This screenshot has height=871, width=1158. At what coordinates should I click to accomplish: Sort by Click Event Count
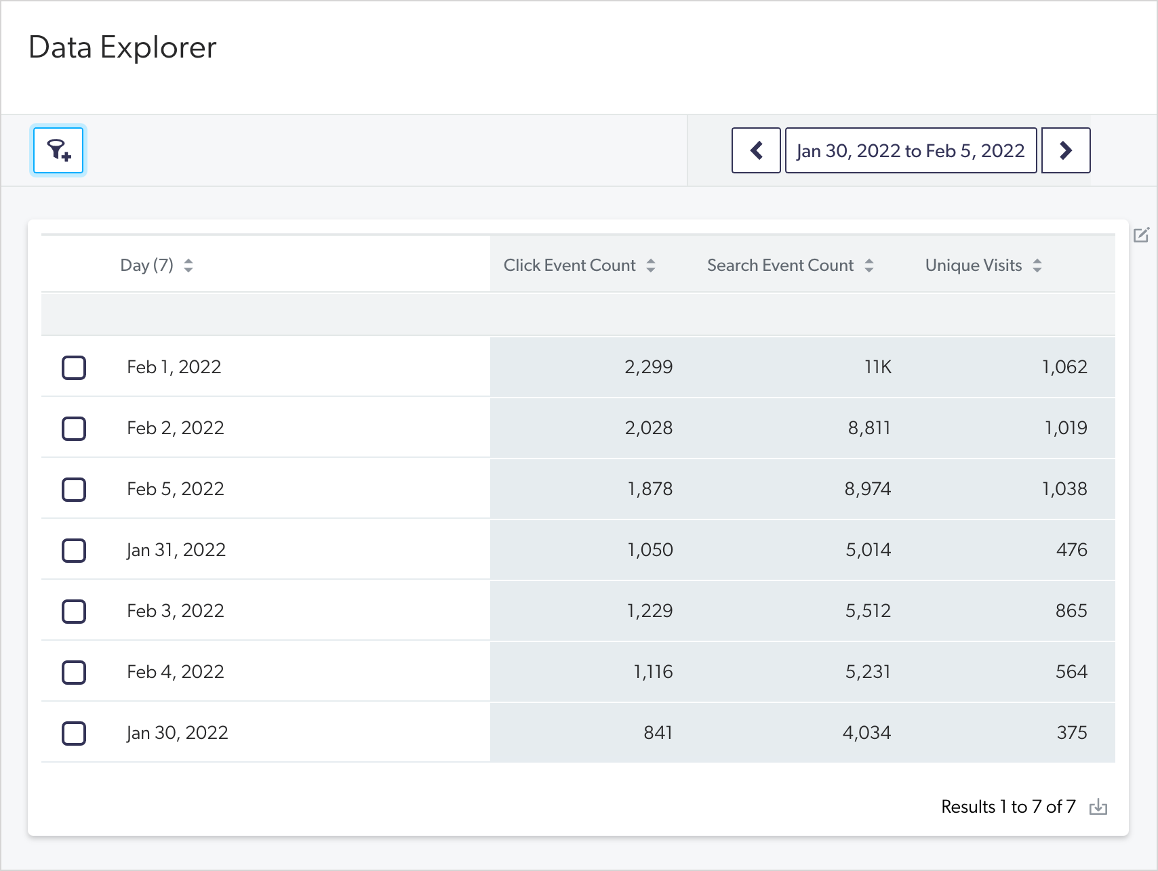click(x=652, y=265)
